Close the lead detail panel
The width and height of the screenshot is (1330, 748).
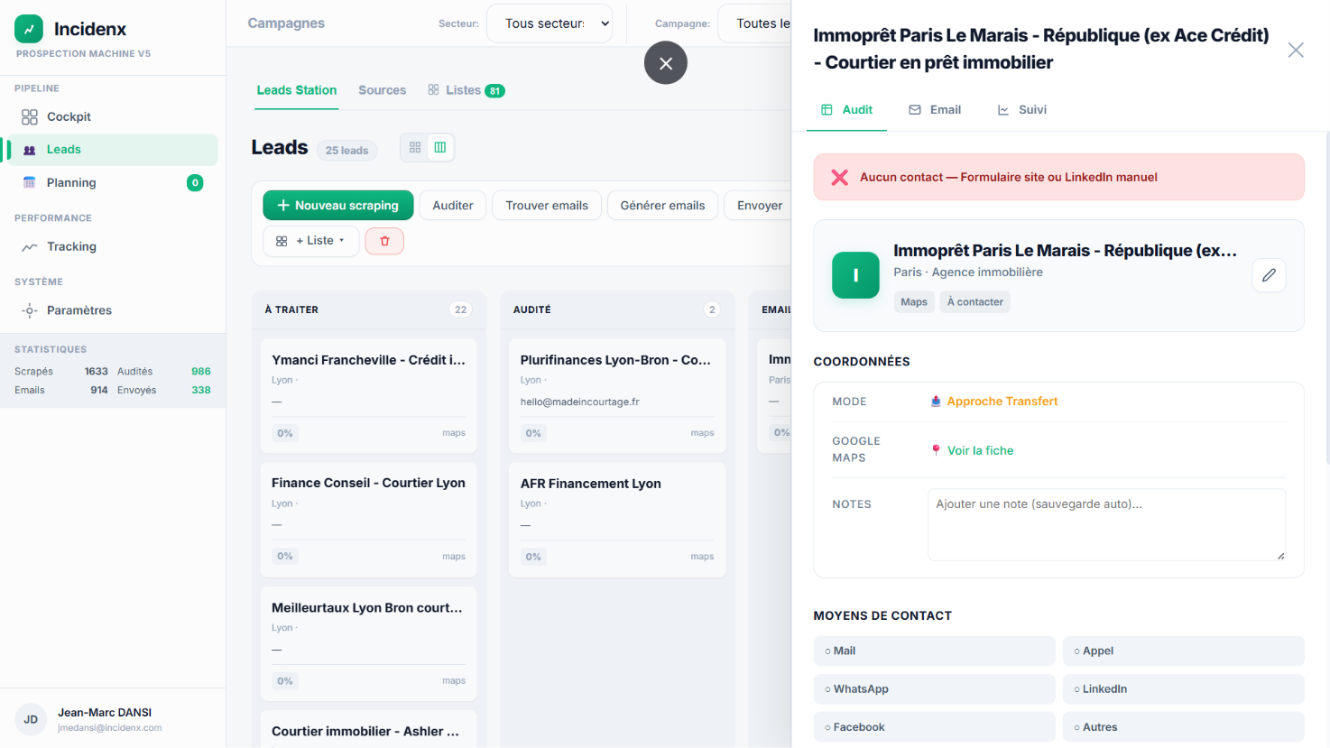(1296, 51)
